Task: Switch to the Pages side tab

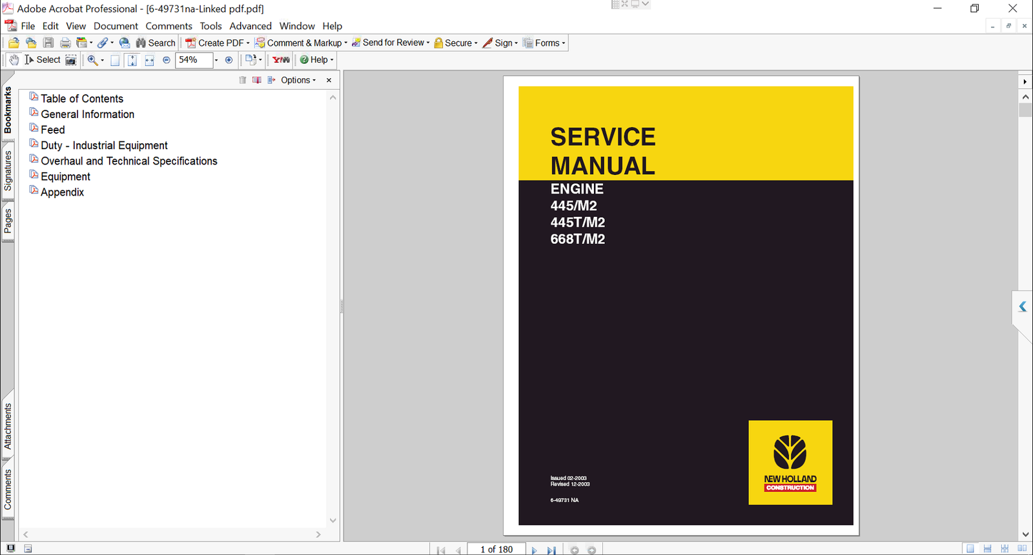Action: [x=8, y=221]
